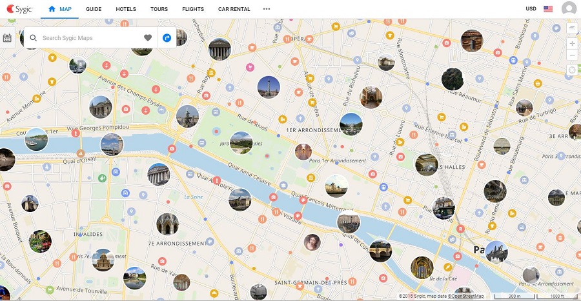Click the 'INVALIDES' map label

pos(88,234)
